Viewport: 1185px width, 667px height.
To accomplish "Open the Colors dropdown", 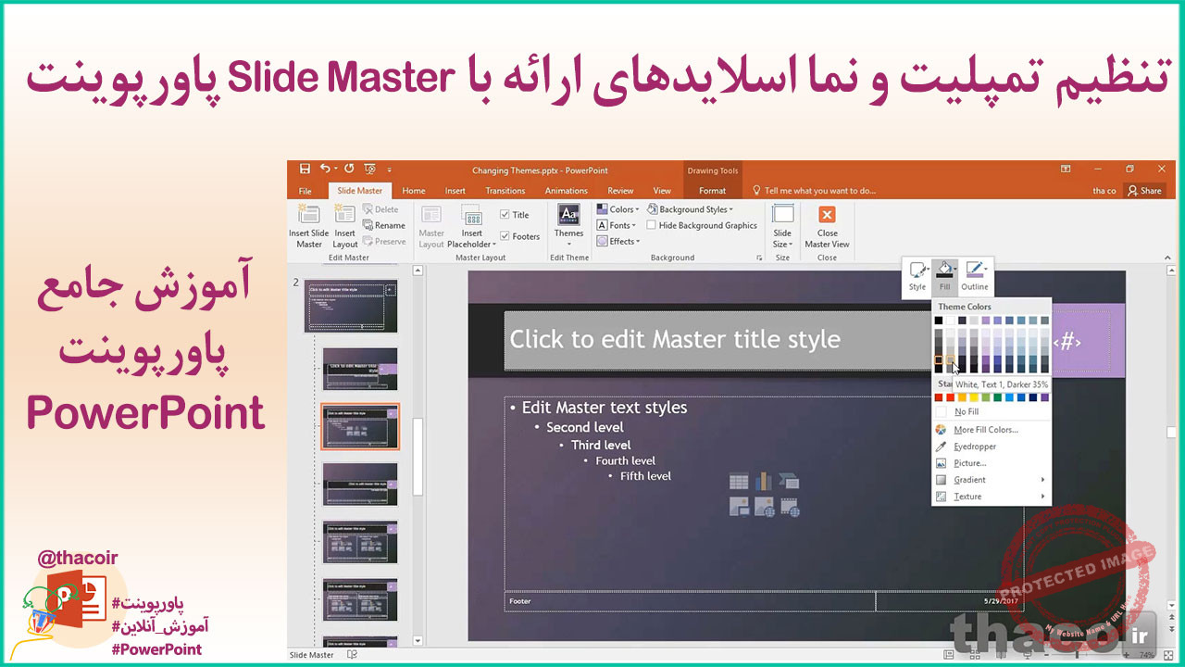I will click(617, 208).
